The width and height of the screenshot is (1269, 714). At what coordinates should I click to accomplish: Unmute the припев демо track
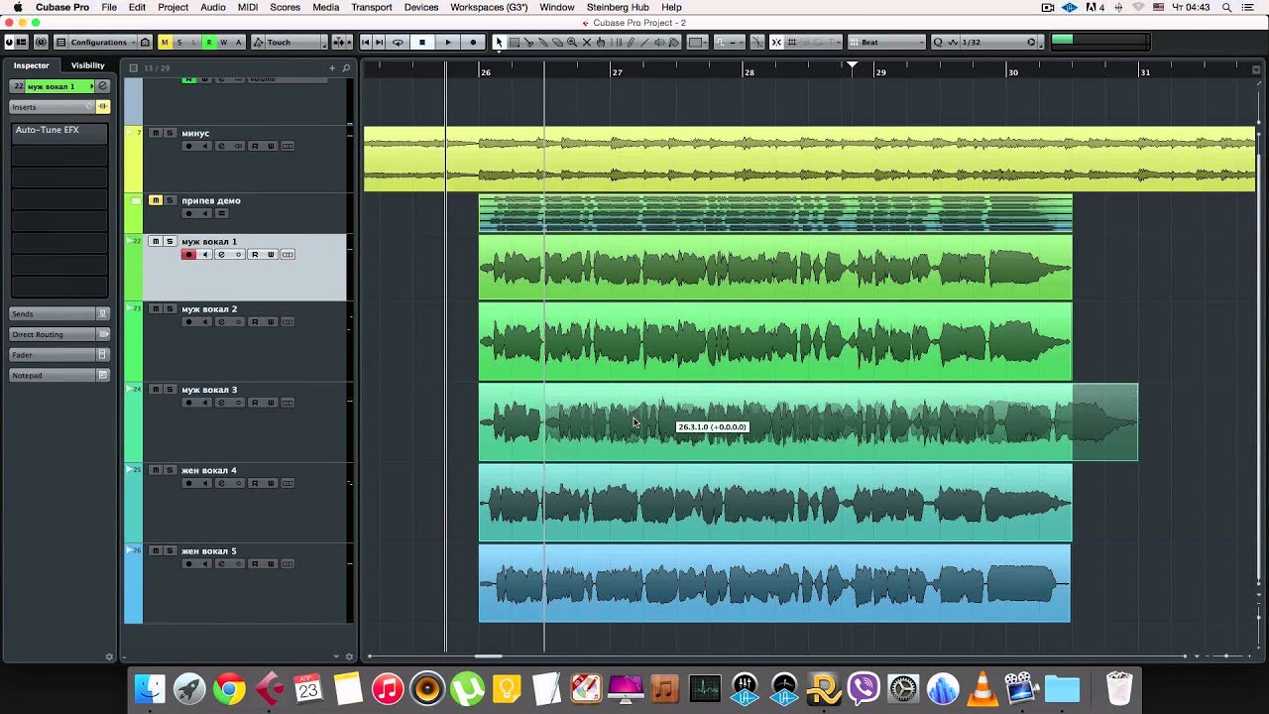156,200
